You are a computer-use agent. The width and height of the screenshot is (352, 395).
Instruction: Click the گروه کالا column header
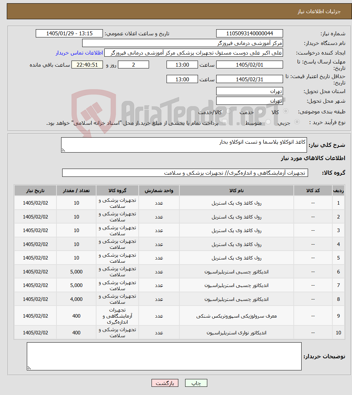[118, 190]
